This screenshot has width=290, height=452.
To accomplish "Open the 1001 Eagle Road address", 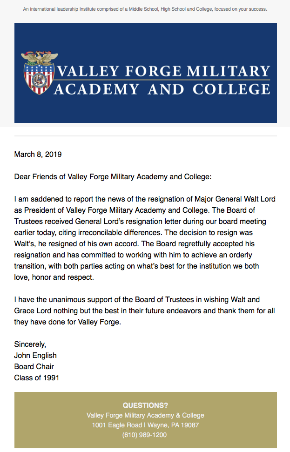I will click(145, 425).
